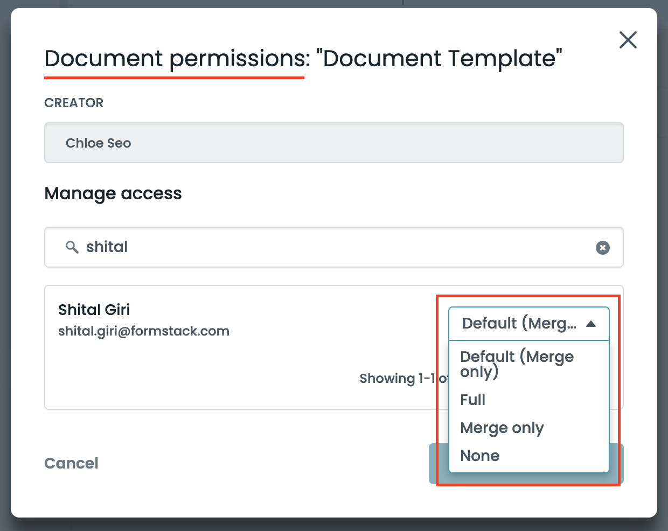Click the 'Default (Merg...' permission combo box
This screenshot has width=668, height=531.
(519, 324)
